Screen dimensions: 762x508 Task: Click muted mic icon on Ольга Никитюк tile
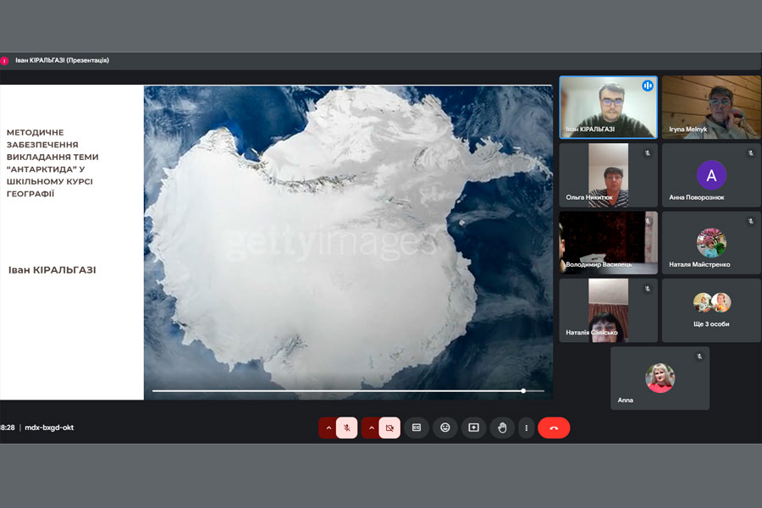(x=648, y=153)
